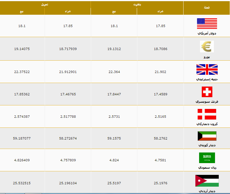Click the British flag icon

click(x=207, y=69)
